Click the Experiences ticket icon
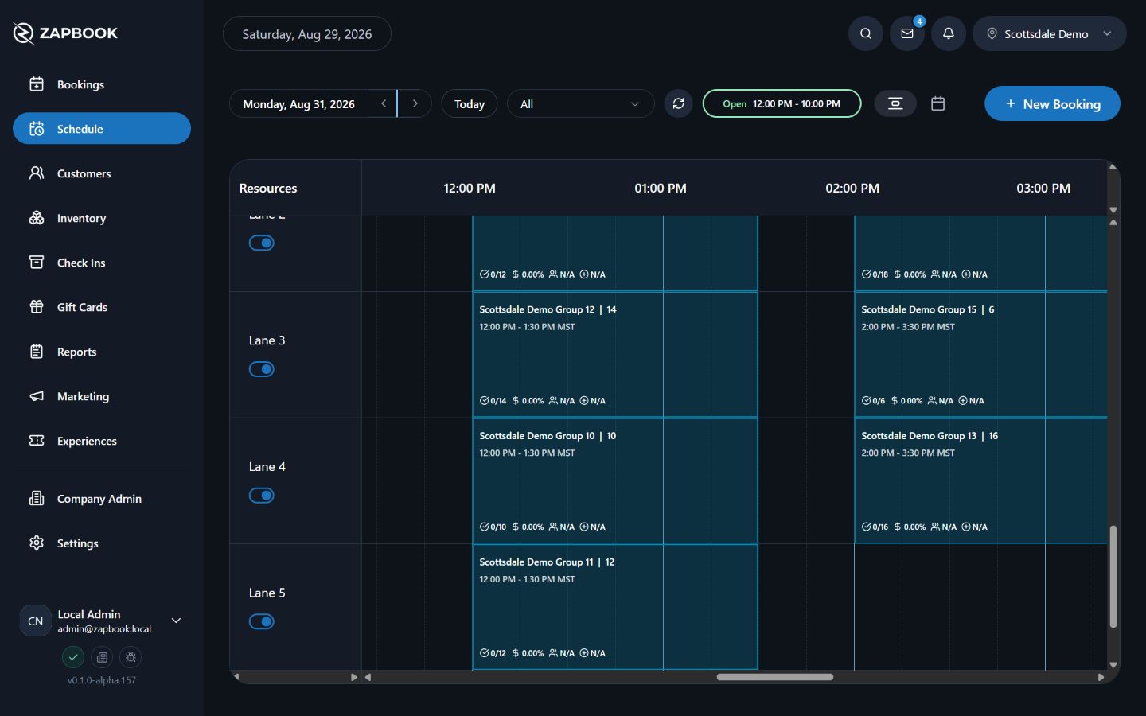The height and width of the screenshot is (716, 1146). (37, 441)
